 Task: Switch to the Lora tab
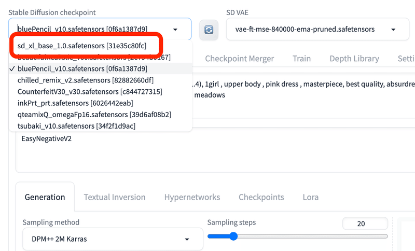(x=310, y=197)
